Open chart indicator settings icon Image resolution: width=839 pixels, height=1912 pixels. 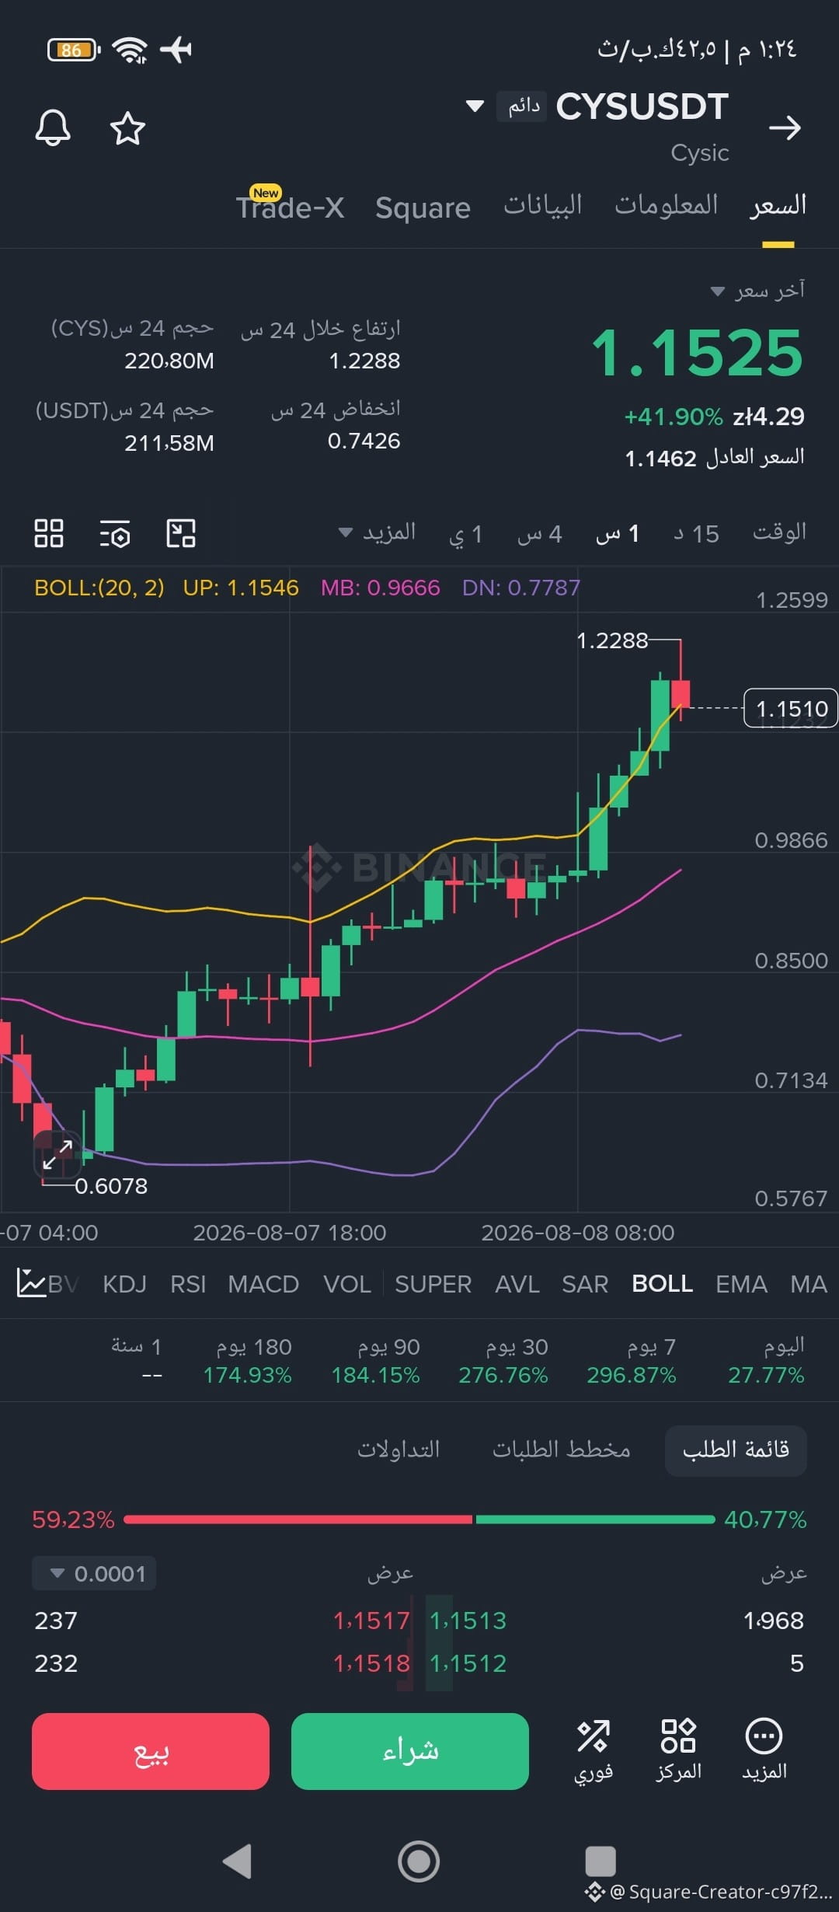click(115, 534)
